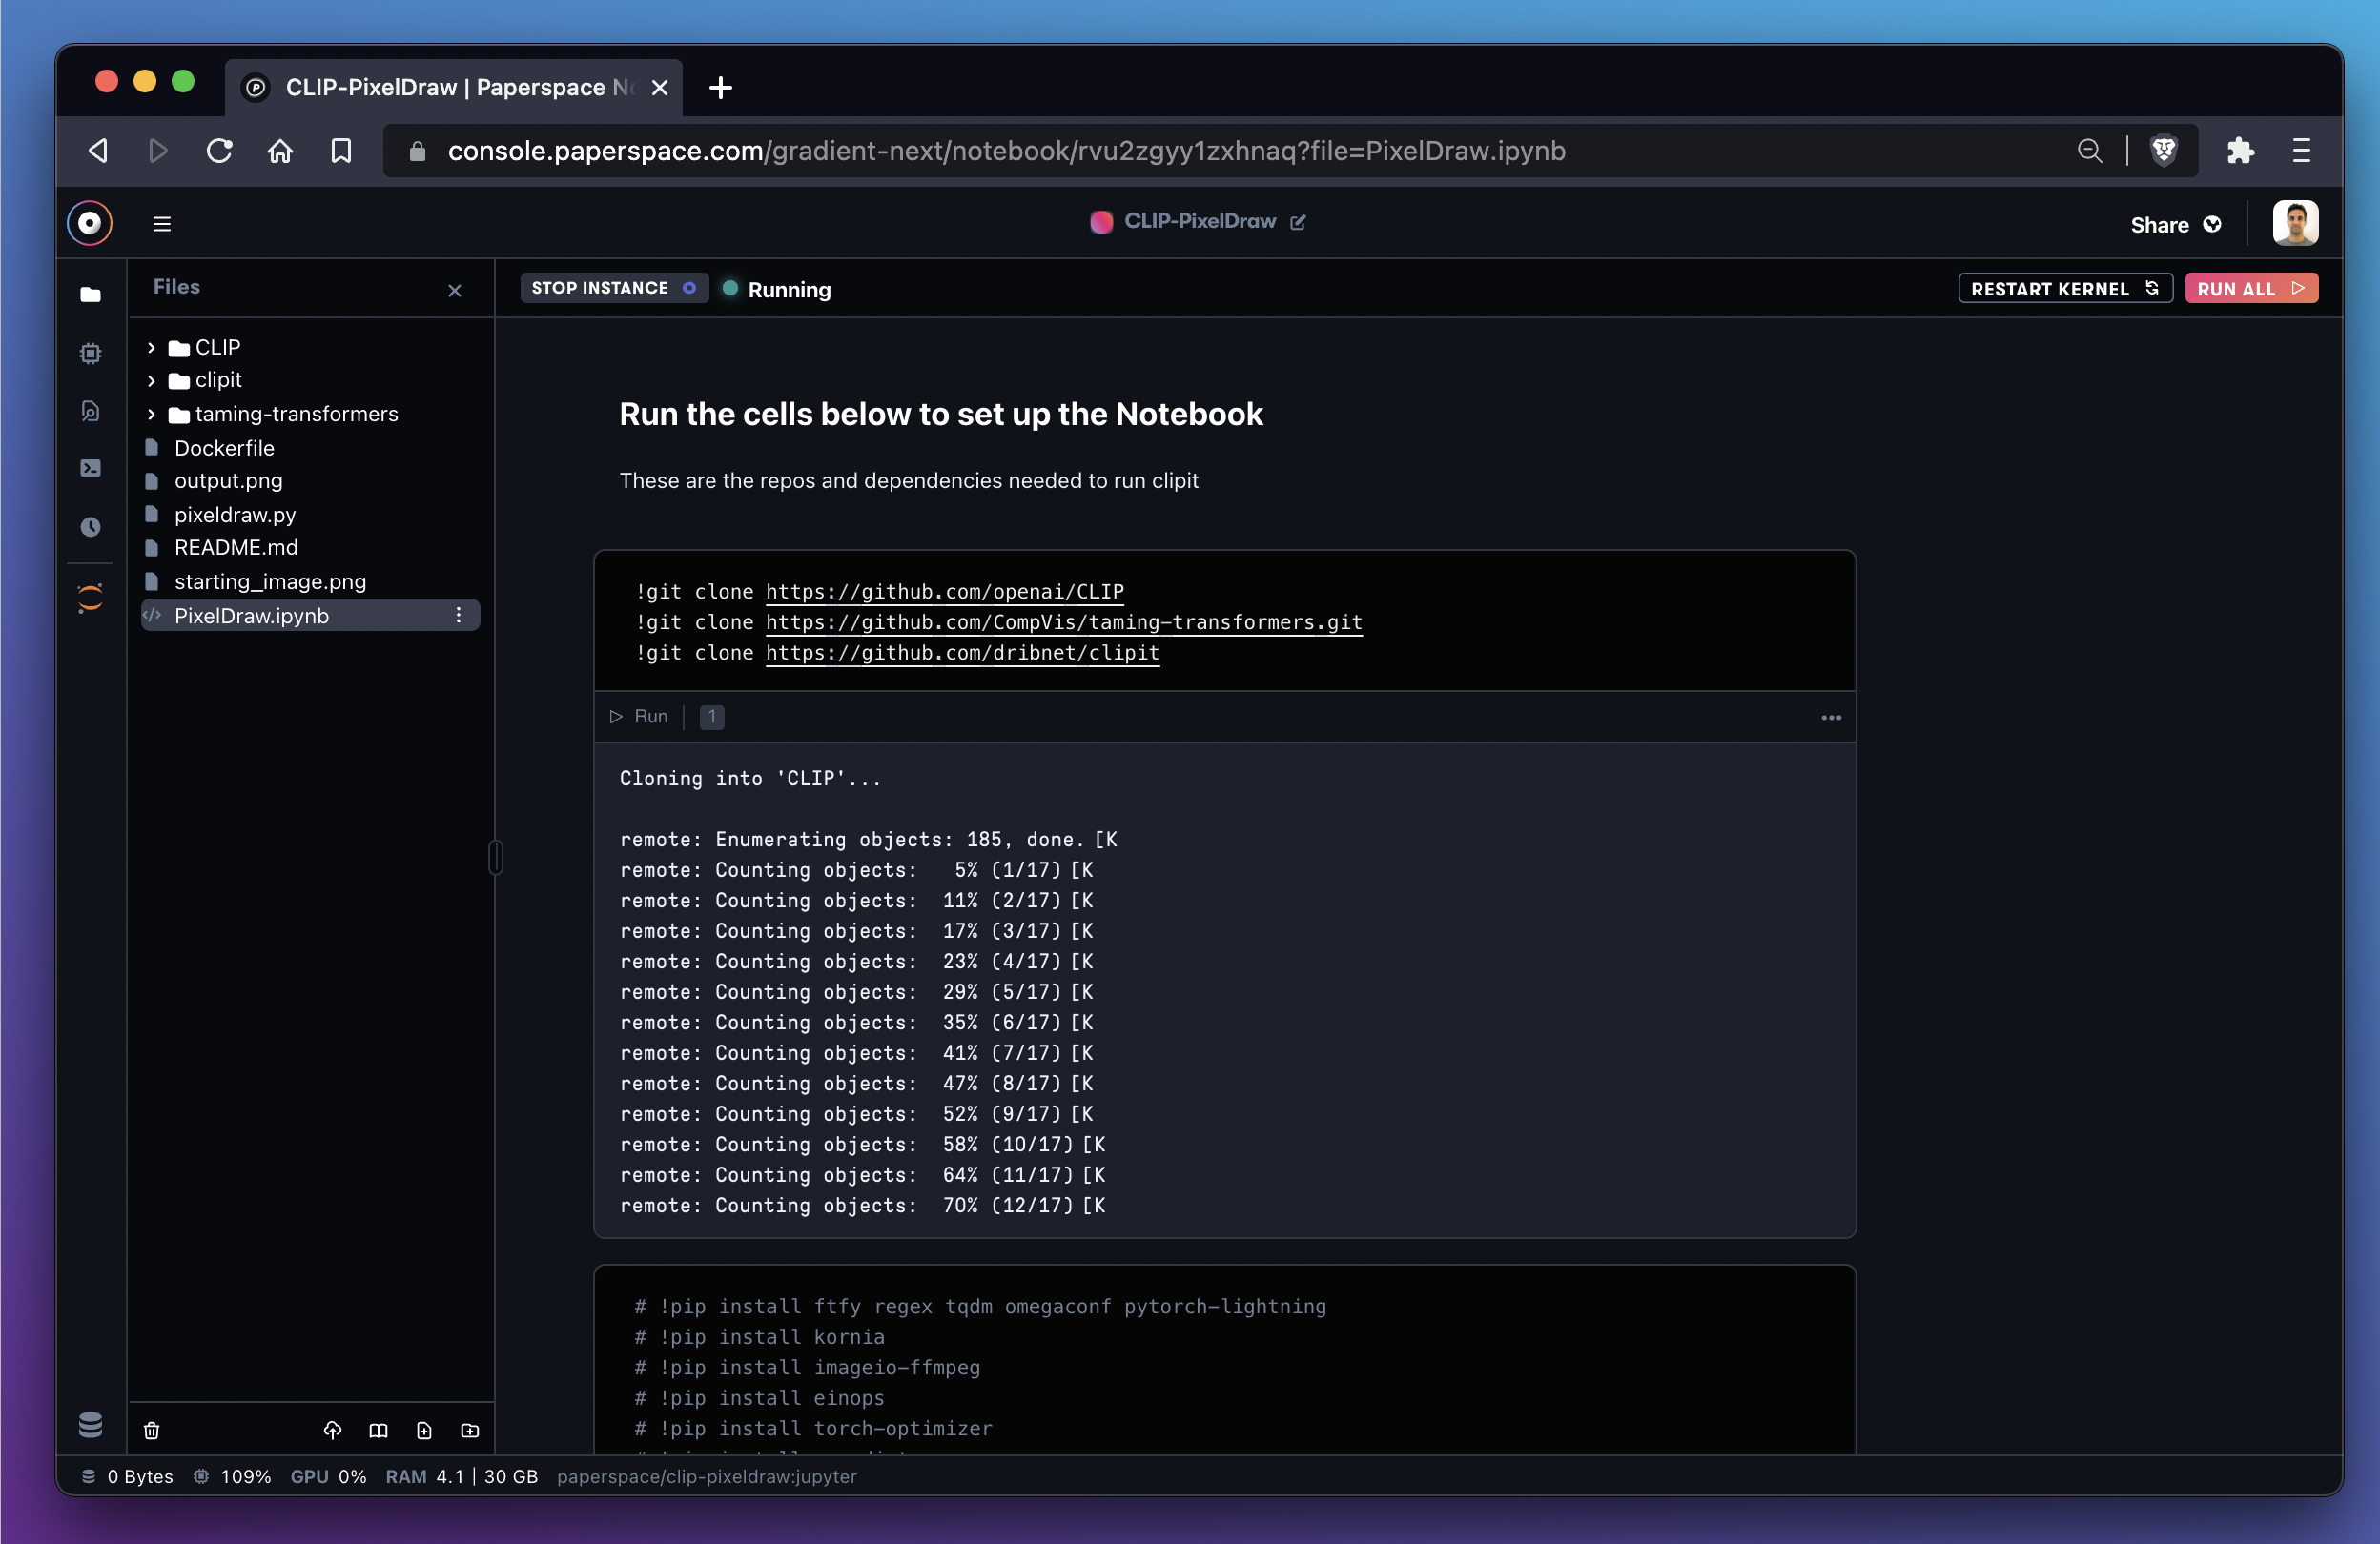Open the browser menu icon
Image resolution: width=2380 pixels, height=1544 pixels.
click(x=2302, y=151)
